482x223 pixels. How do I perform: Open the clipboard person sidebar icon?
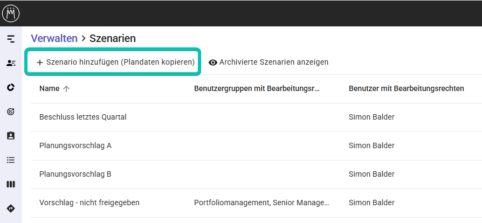[11, 136]
